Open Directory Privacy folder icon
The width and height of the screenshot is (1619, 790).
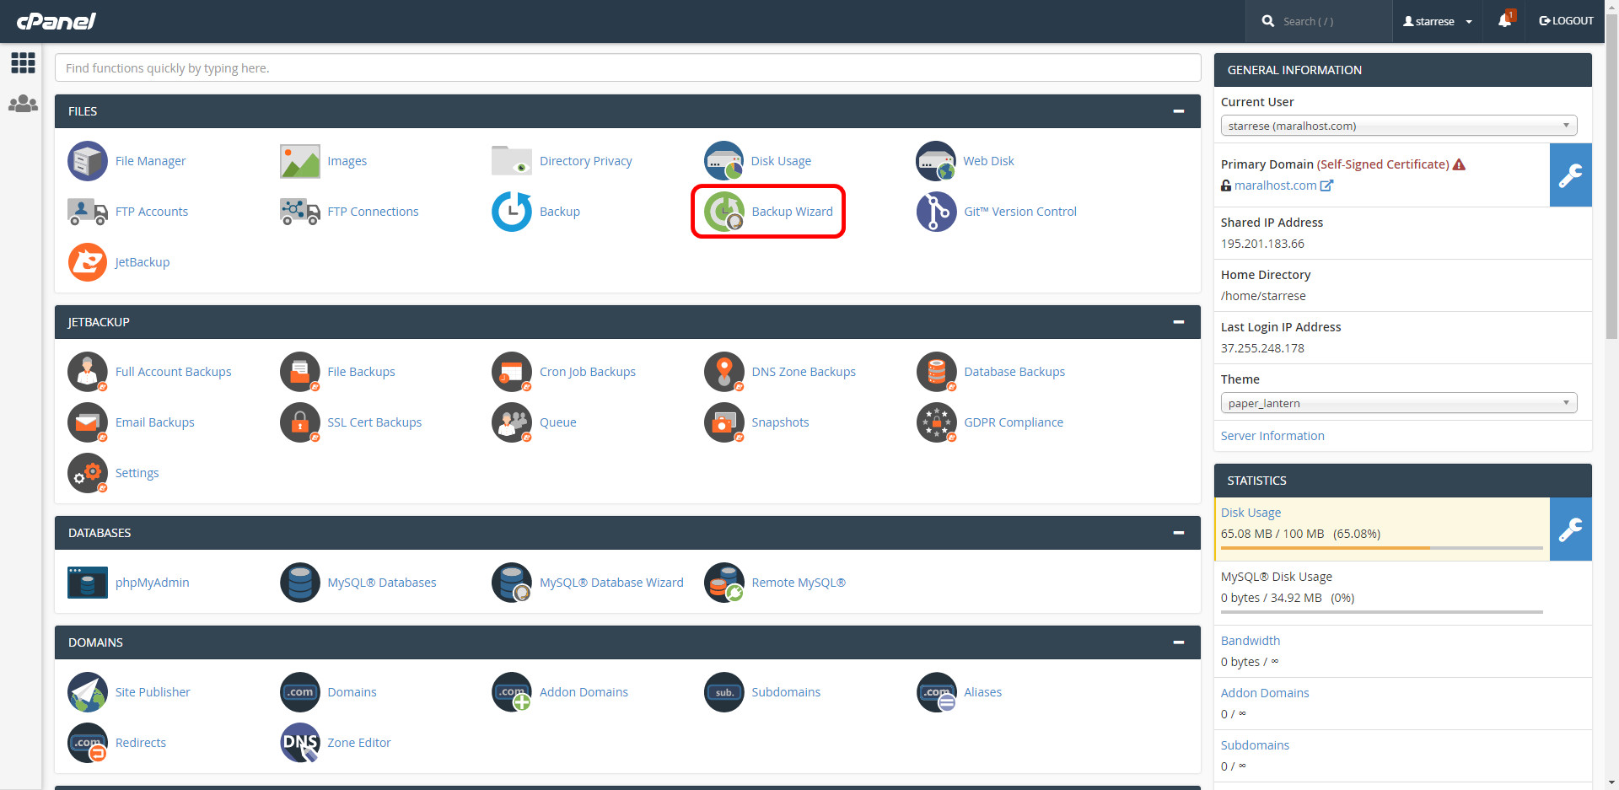(512, 161)
